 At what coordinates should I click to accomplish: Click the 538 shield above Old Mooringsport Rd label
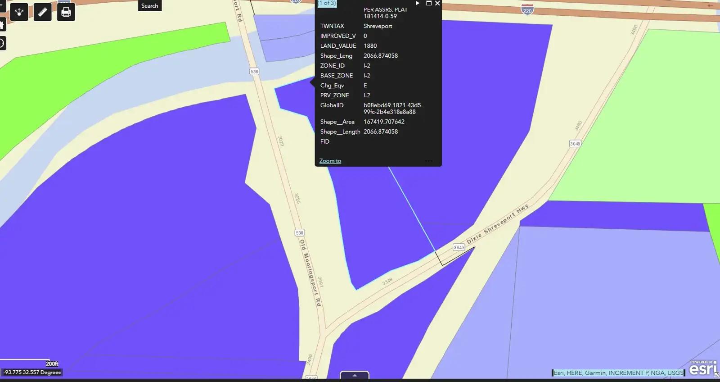300,233
